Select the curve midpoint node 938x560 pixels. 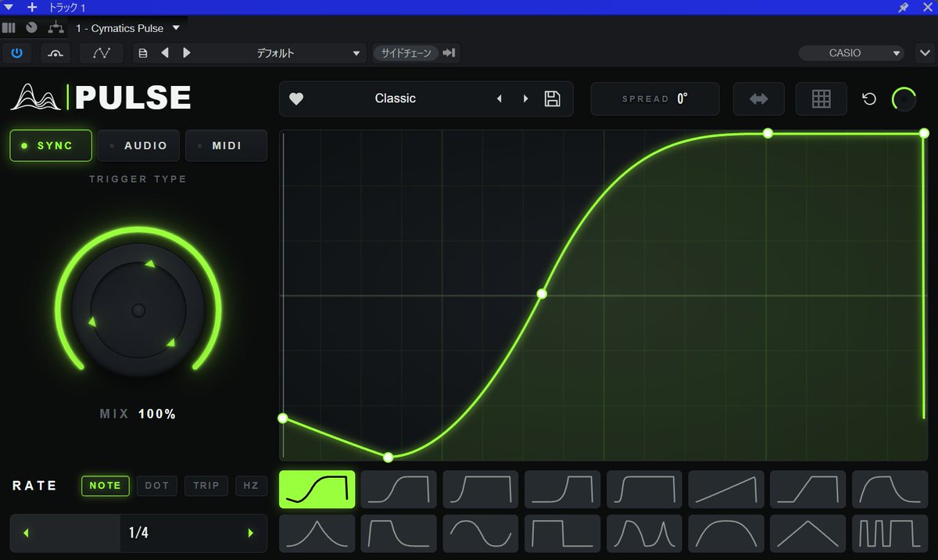[542, 294]
